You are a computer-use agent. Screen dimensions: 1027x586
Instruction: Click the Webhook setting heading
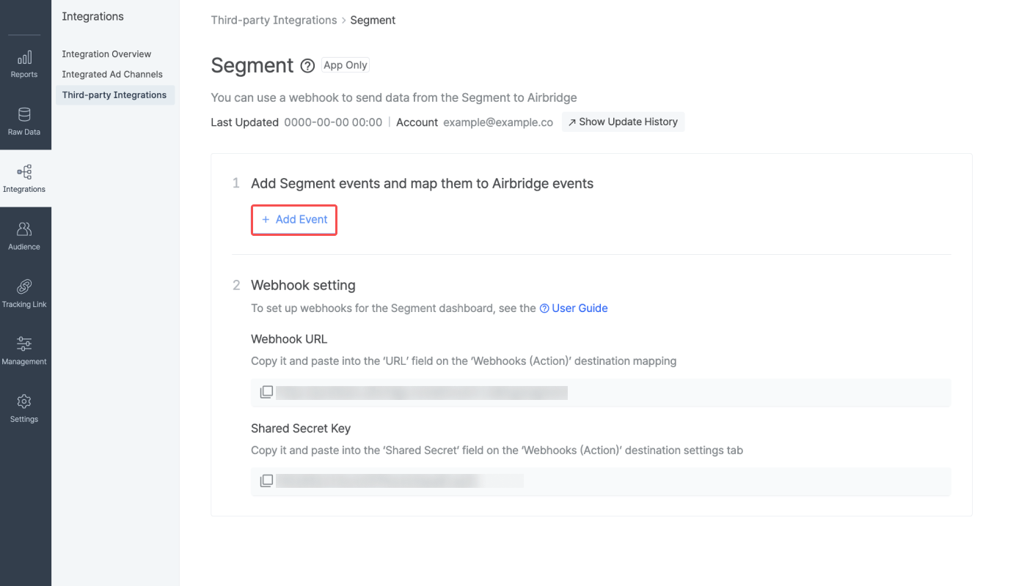(x=303, y=286)
